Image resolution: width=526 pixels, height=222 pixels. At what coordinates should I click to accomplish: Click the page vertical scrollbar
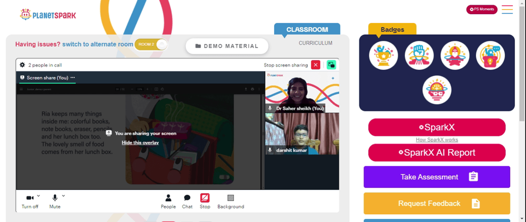[x=523, y=64]
